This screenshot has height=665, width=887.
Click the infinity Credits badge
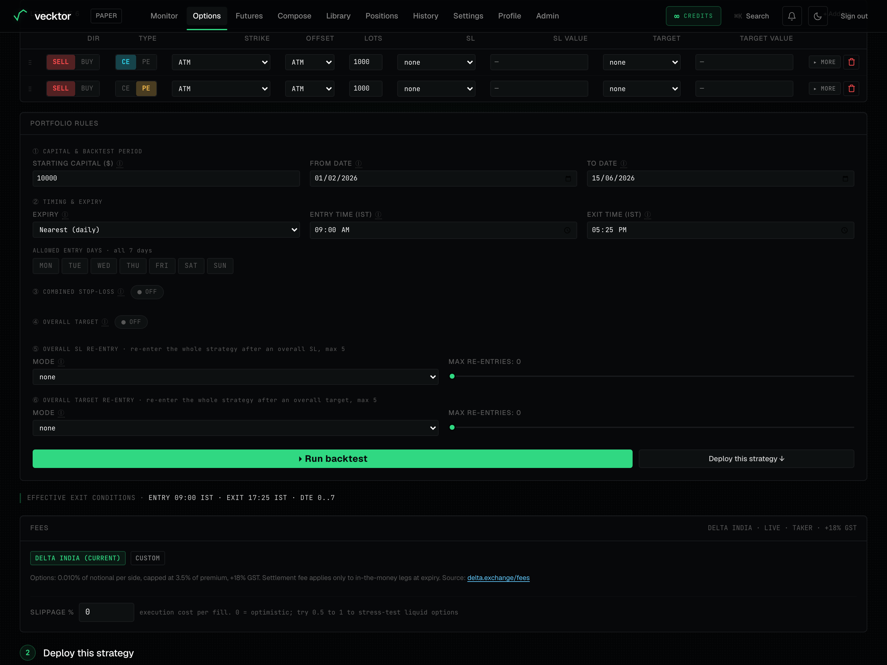click(x=693, y=16)
